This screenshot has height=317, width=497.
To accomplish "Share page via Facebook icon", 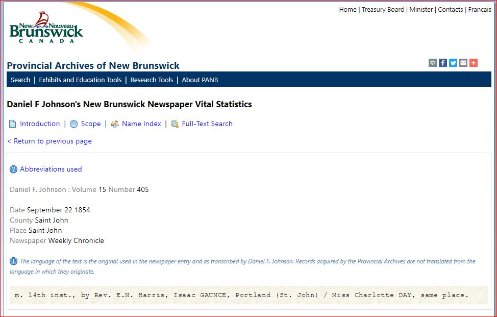I will coord(443,63).
